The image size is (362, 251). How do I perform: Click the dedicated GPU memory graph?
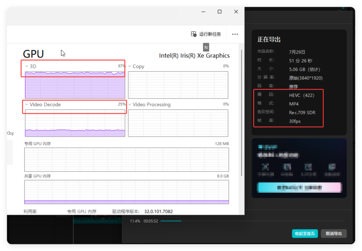pyautogui.click(x=126, y=160)
